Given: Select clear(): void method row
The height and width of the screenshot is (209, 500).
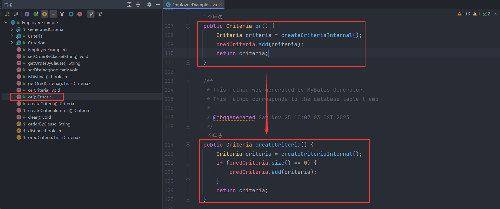Looking at the screenshot, I should pos(39,117).
